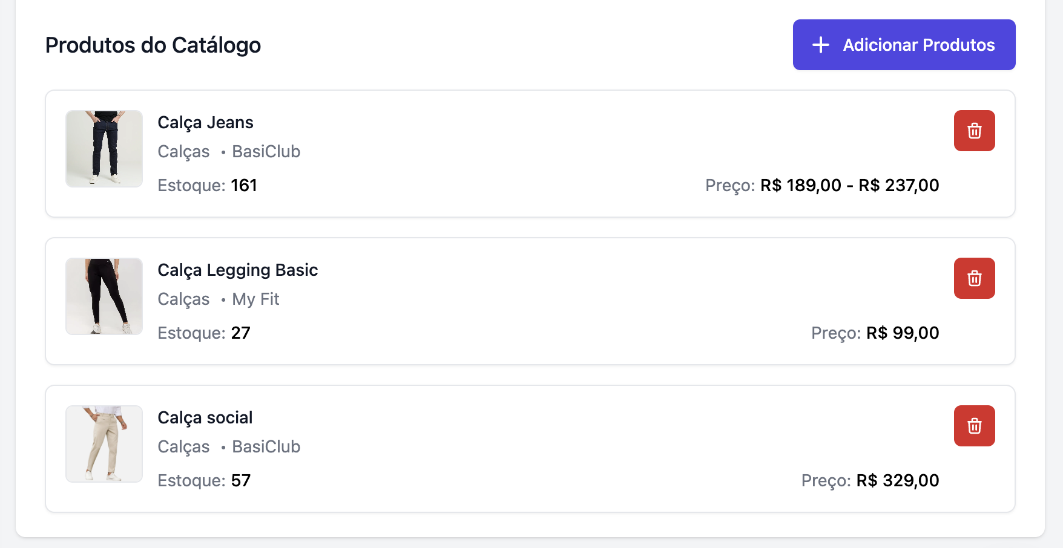
Task: Select the R$ 329,00 price
Action: [898, 480]
